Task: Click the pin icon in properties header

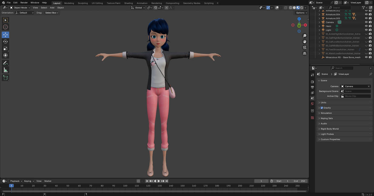Action: pyautogui.click(x=370, y=74)
